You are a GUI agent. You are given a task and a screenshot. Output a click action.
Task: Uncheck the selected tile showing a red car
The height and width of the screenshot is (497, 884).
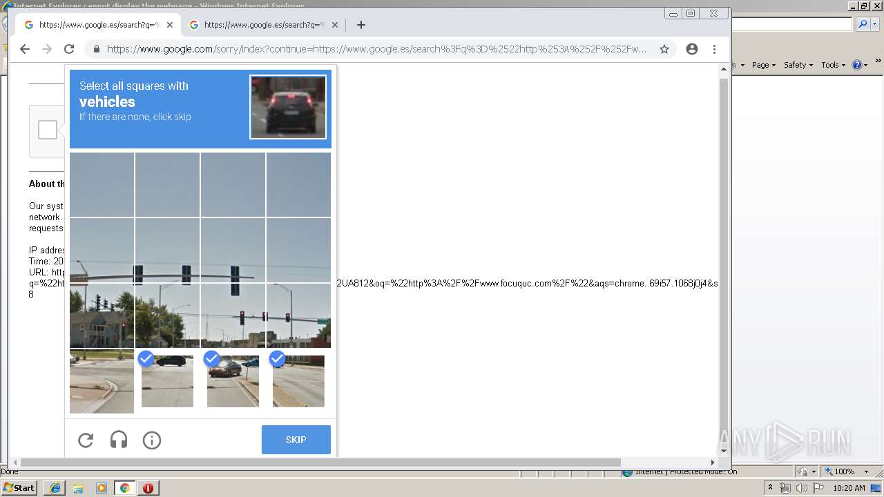point(233,381)
